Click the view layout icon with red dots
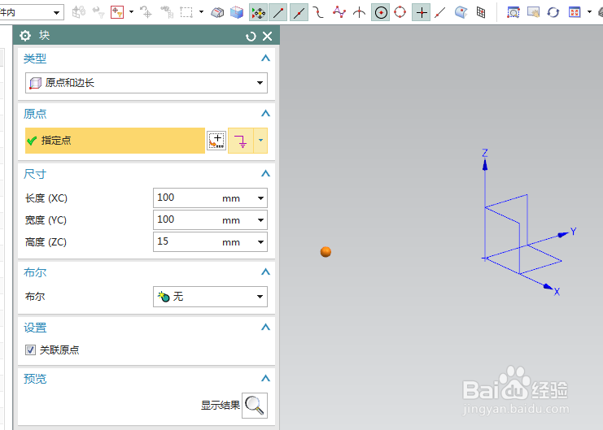 click(x=575, y=13)
